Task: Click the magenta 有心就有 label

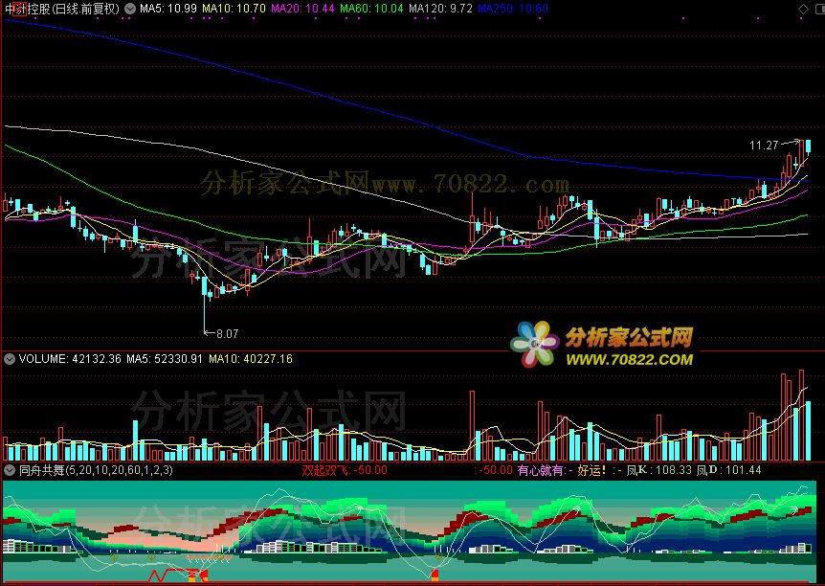Action: (541, 470)
